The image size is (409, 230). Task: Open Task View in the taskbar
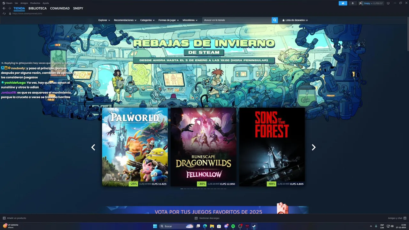click(x=198, y=226)
